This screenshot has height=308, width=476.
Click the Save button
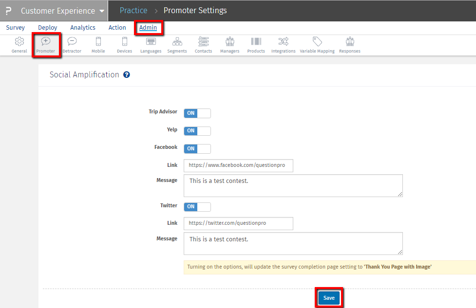tap(329, 298)
